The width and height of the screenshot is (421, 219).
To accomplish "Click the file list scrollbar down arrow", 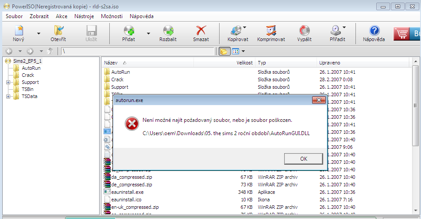I will click(x=415, y=211).
